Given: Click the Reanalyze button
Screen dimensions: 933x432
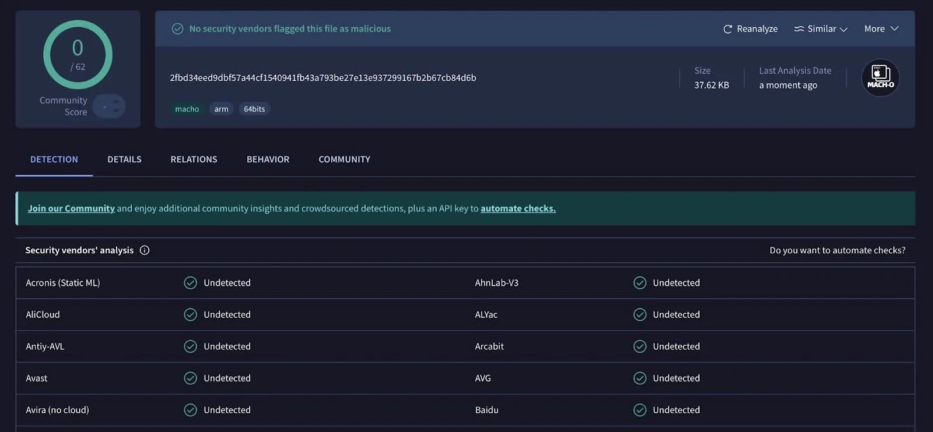Looking at the screenshot, I should pos(750,29).
